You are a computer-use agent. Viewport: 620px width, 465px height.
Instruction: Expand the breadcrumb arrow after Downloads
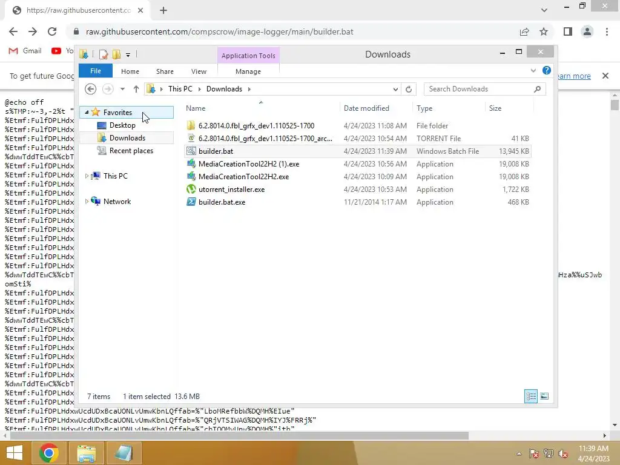tap(249, 90)
